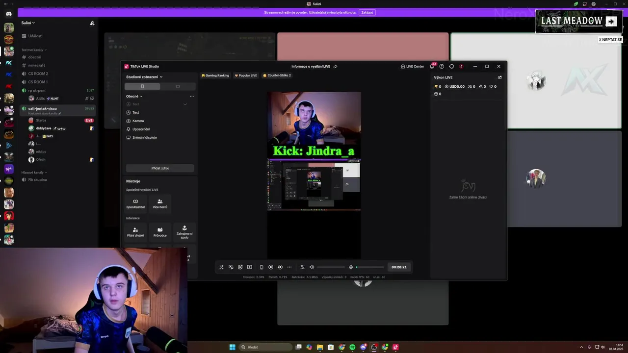This screenshot has height=353, width=628.
Task: Switch to landscape layout tab
Action: (178, 86)
